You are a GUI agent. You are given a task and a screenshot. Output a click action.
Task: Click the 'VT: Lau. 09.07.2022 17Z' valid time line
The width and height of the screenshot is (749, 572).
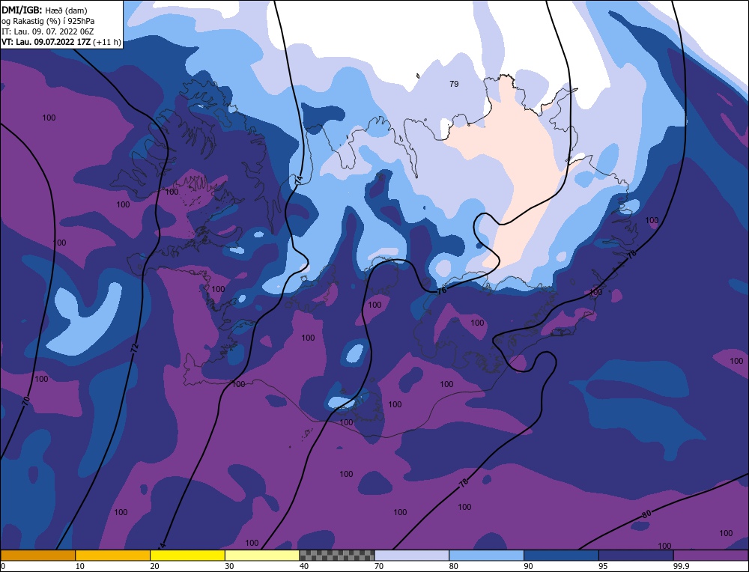(61, 42)
